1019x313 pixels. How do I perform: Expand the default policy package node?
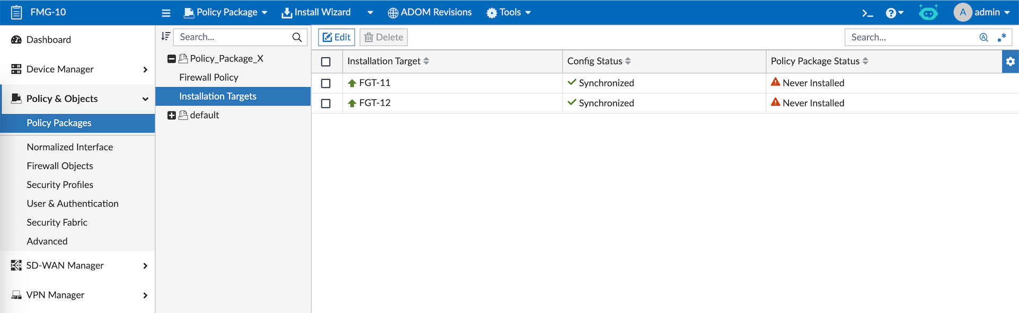click(171, 115)
